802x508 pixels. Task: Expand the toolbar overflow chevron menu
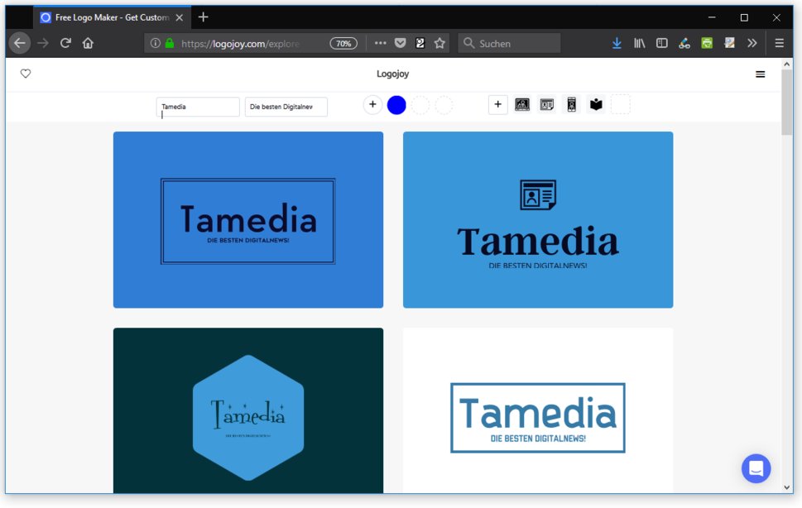(752, 44)
